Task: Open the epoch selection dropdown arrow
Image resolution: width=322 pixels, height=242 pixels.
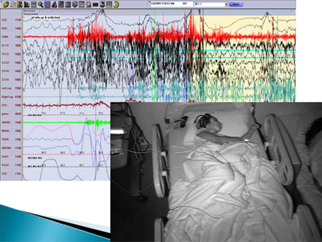Action: pos(227,4)
